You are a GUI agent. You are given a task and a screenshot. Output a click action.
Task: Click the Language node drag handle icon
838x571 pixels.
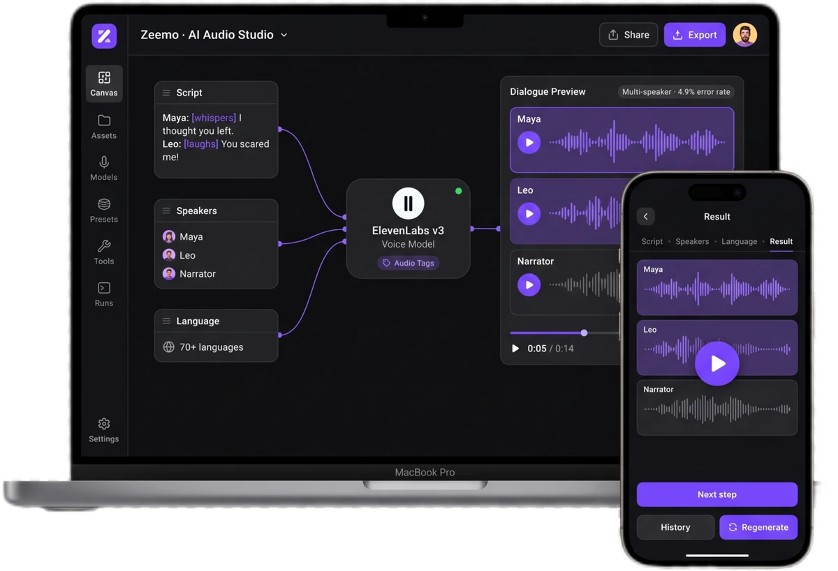[166, 321]
